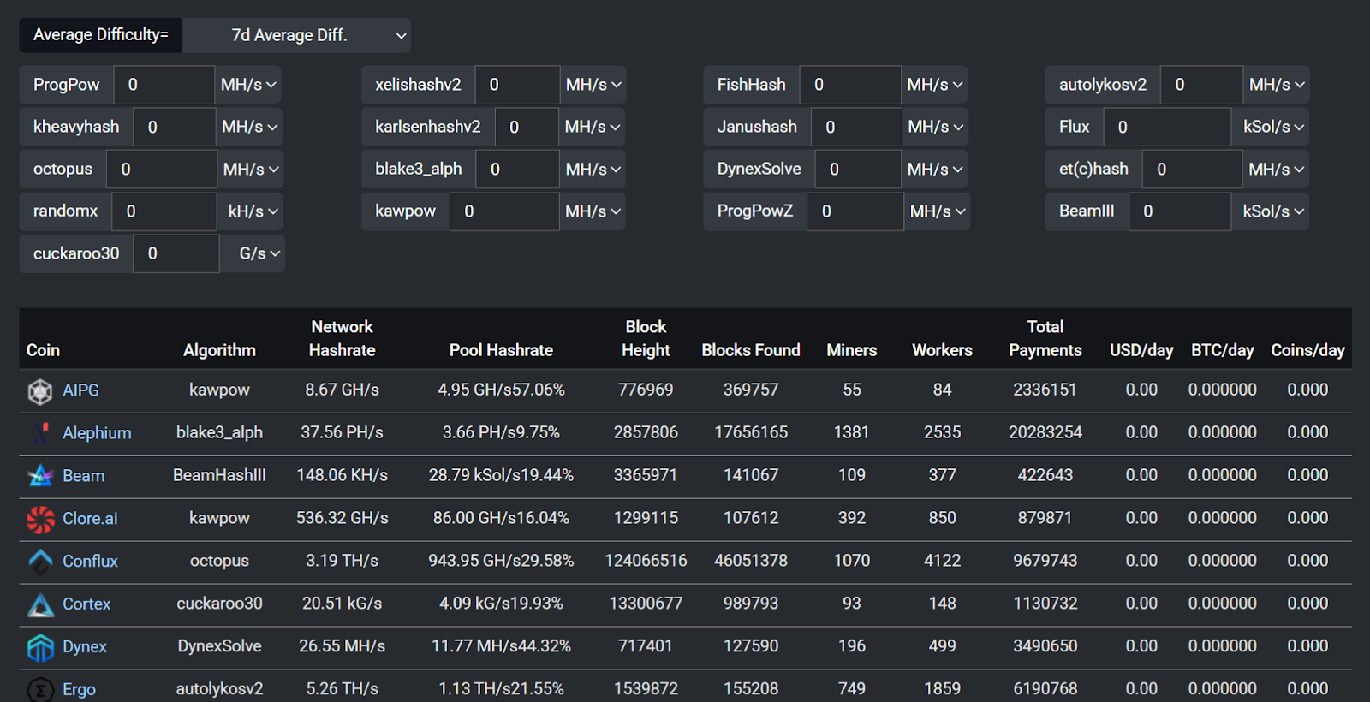
Task: Sort table by Coin column header
Action: (x=43, y=350)
